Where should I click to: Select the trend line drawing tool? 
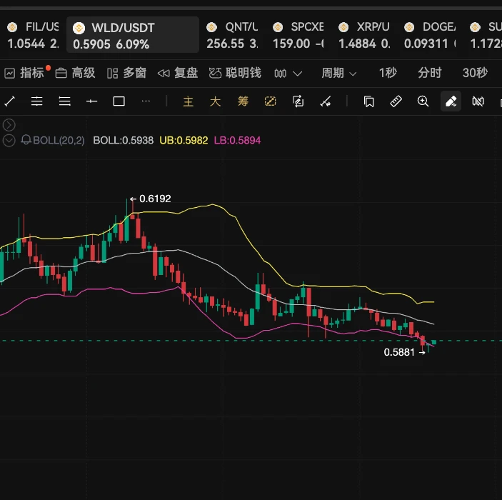pyautogui.click(x=9, y=101)
